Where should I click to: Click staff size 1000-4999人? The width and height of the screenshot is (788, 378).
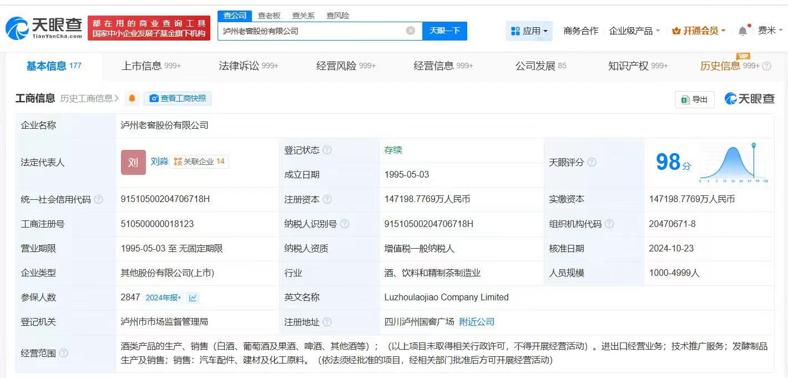tap(674, 273)
